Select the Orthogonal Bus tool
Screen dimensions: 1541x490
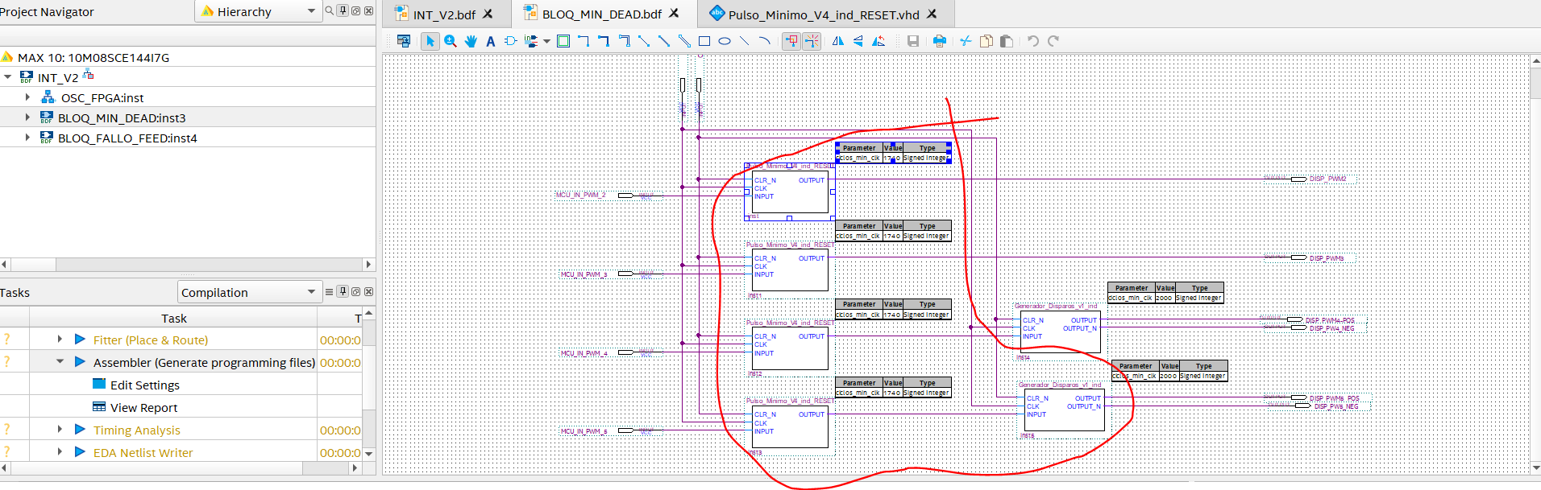coord(604,41)
